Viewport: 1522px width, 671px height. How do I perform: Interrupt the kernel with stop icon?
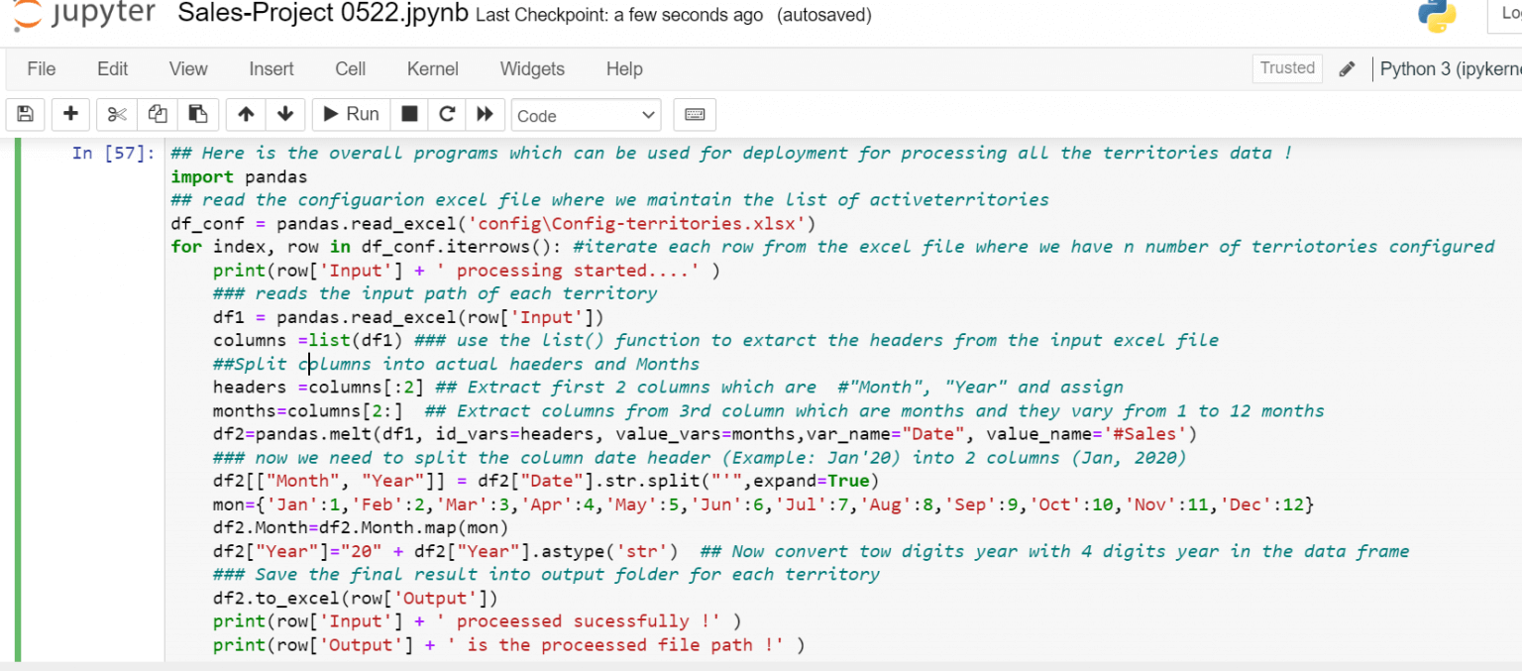[x=408, y=115]
